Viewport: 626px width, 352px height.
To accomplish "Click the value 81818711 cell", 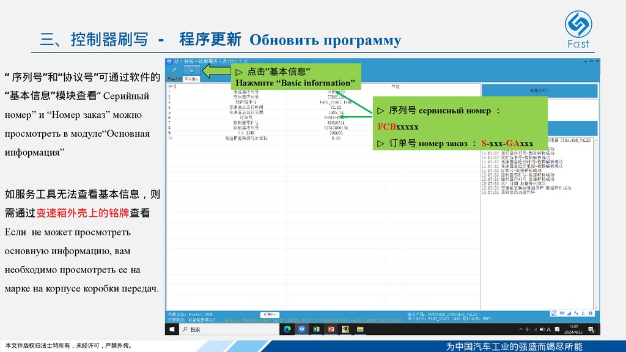I will point(336,123).
